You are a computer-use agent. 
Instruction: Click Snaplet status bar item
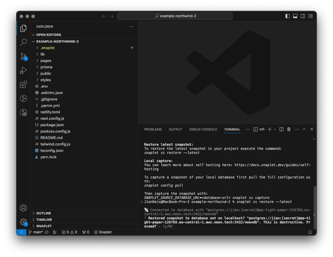click(103, 232)
